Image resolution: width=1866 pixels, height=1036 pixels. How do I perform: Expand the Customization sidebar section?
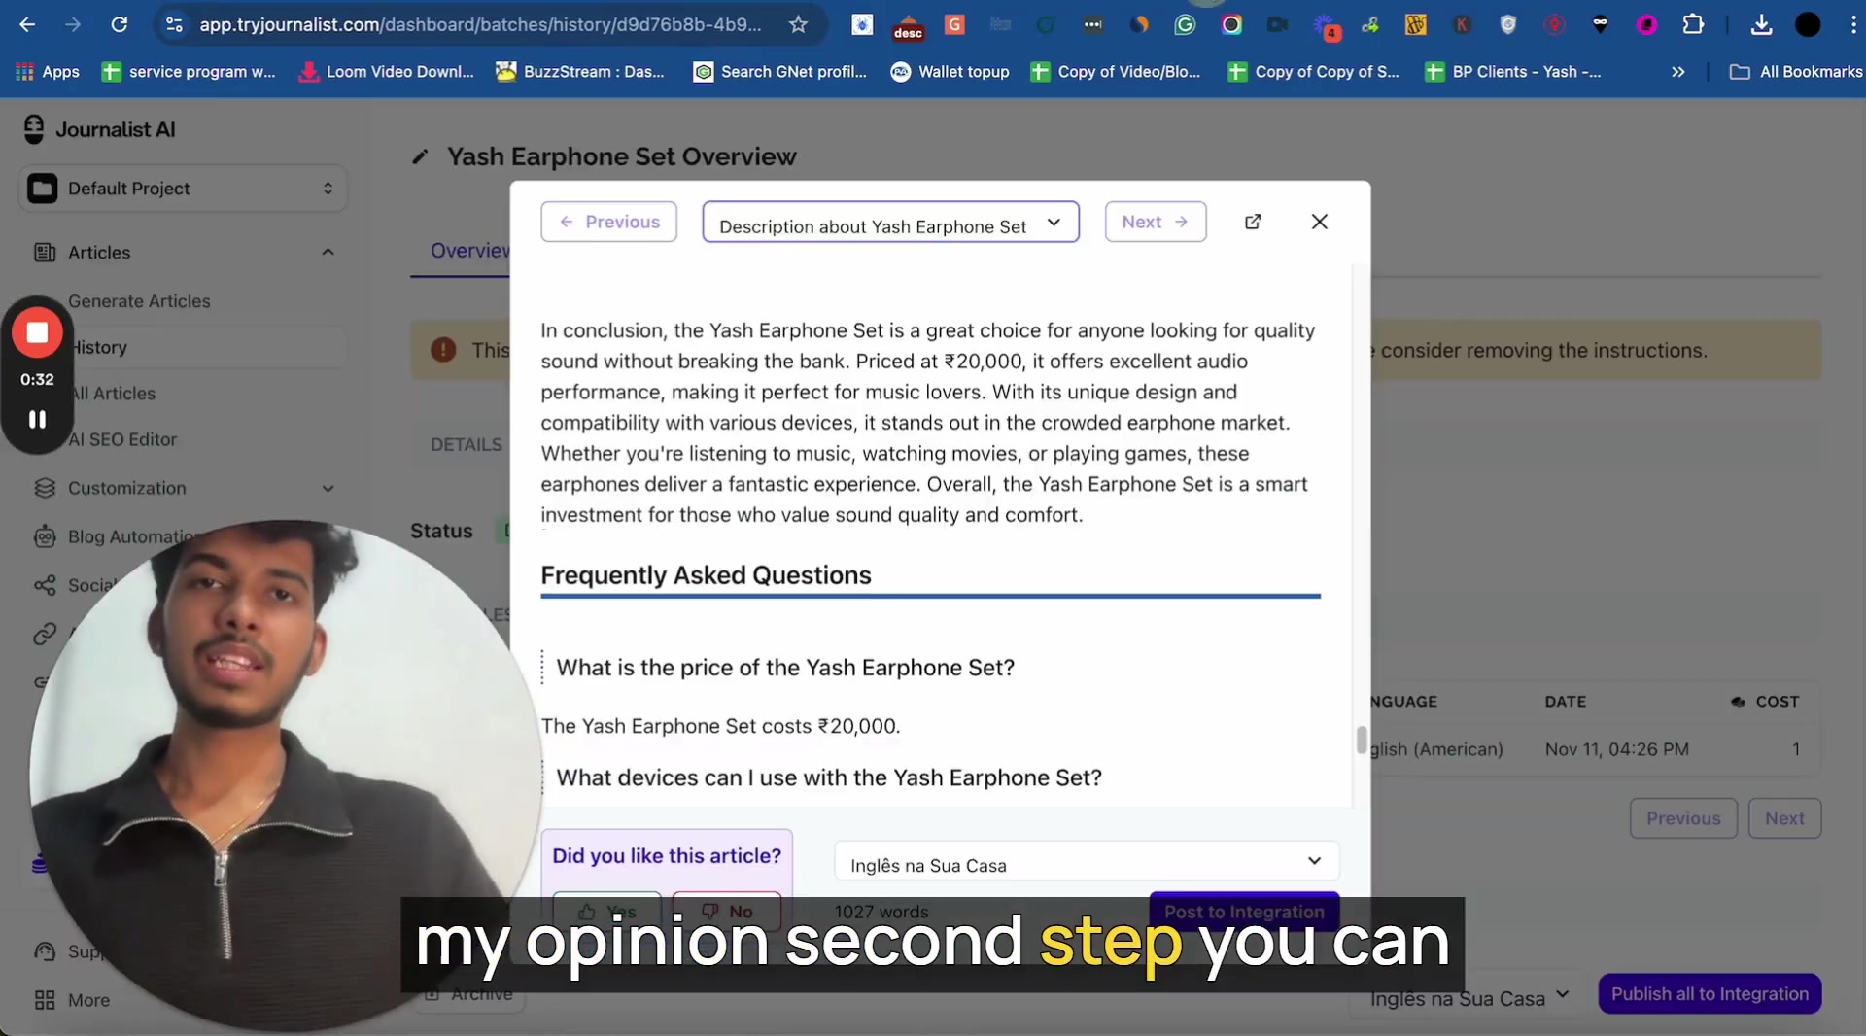[x=328, y=489]
